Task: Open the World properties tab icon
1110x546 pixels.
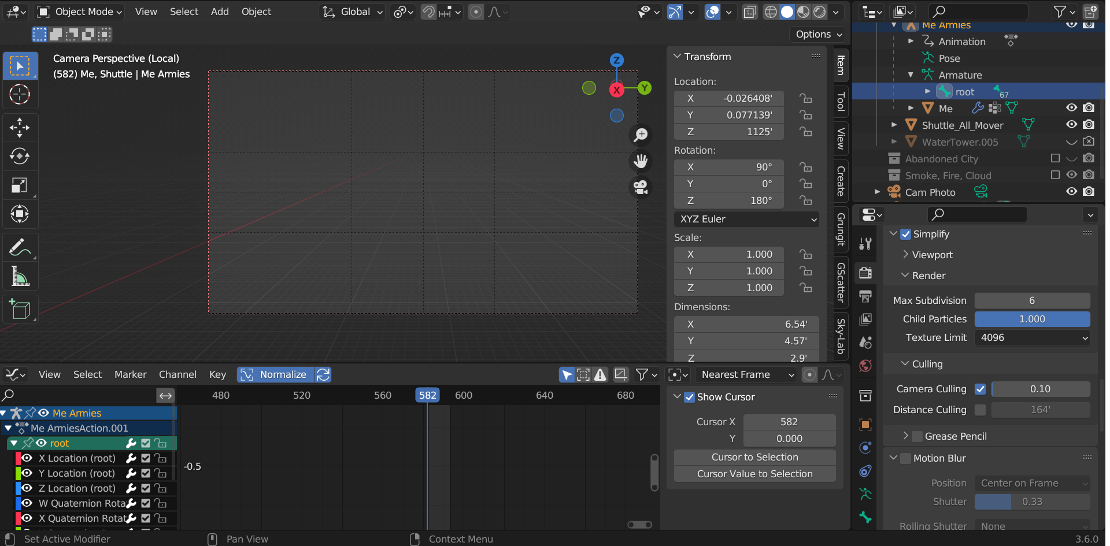Action: click(865, 366)
